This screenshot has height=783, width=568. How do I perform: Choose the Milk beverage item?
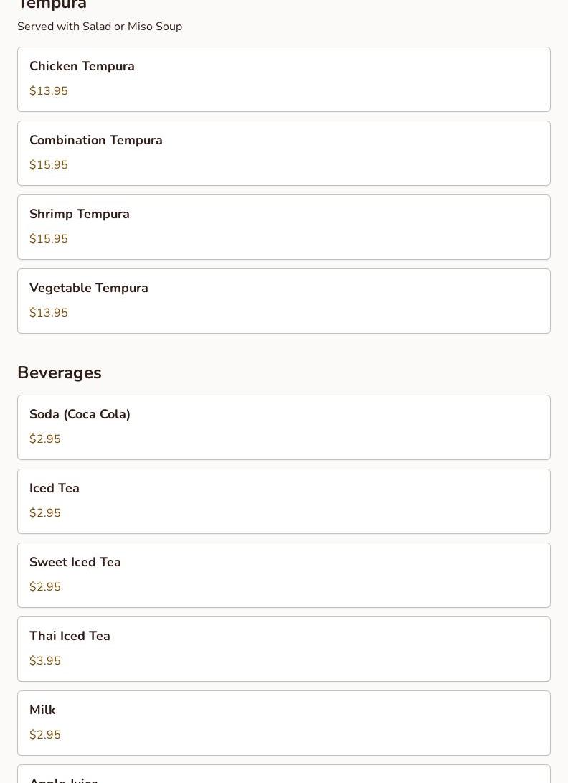pyautogui.click(x=283, y=723)
